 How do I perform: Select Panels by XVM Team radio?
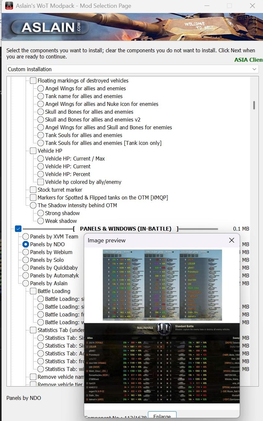tap(26, 236)
